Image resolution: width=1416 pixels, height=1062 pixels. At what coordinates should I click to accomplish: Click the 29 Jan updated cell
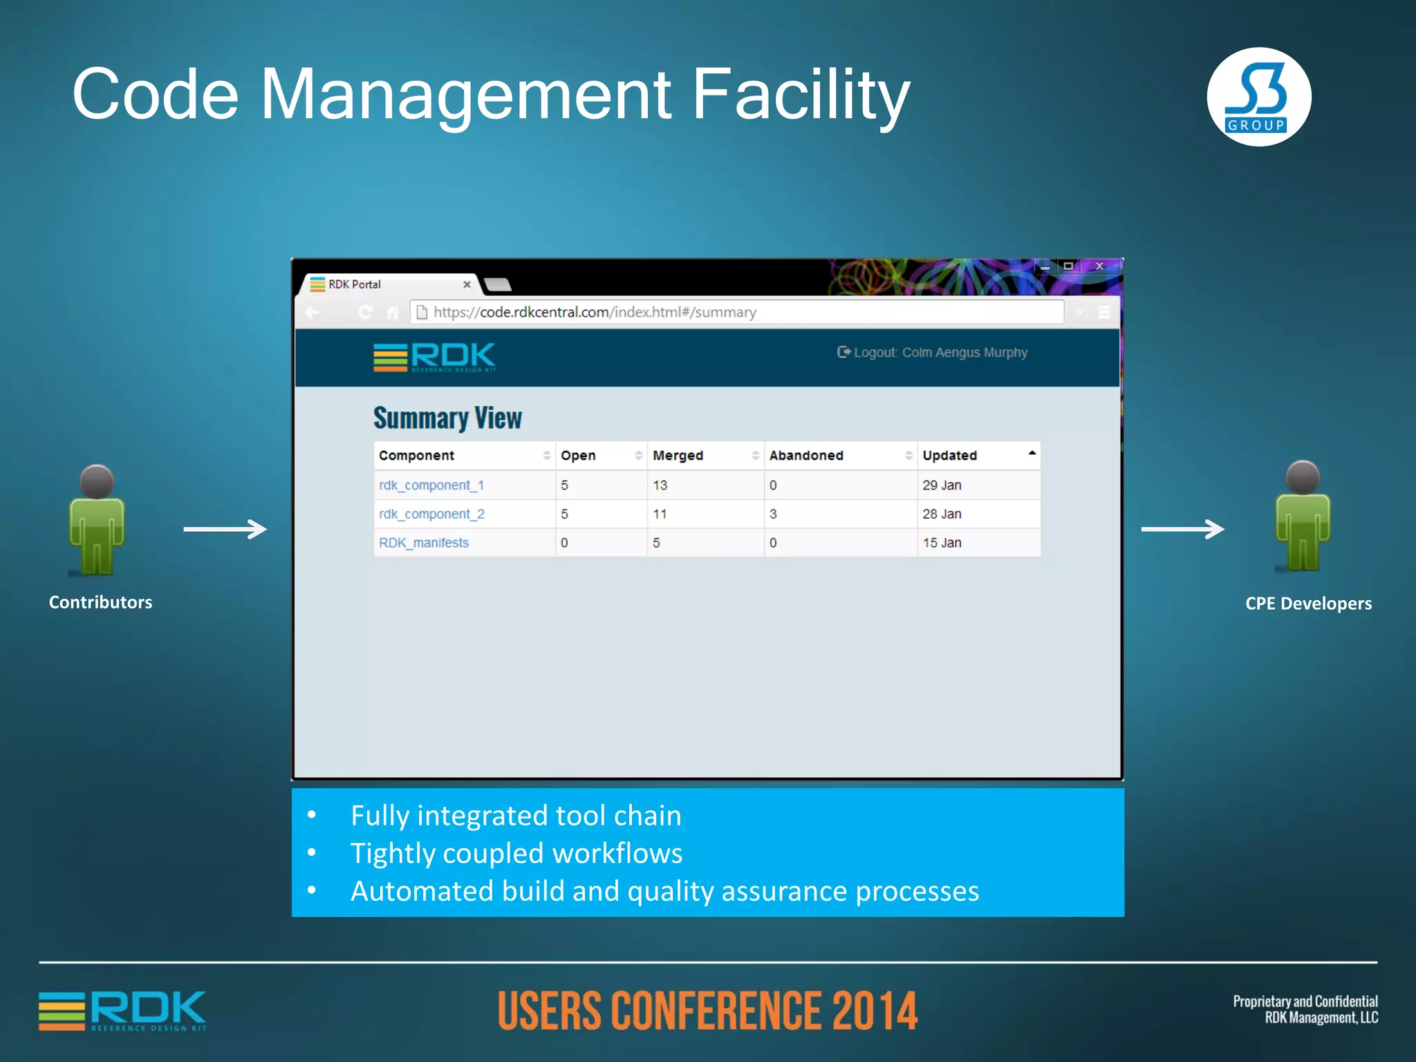coord(979,485)
